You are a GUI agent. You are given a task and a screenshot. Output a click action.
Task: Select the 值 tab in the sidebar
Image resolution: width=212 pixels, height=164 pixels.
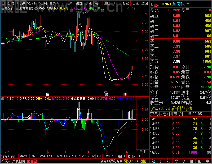point(191,161)
